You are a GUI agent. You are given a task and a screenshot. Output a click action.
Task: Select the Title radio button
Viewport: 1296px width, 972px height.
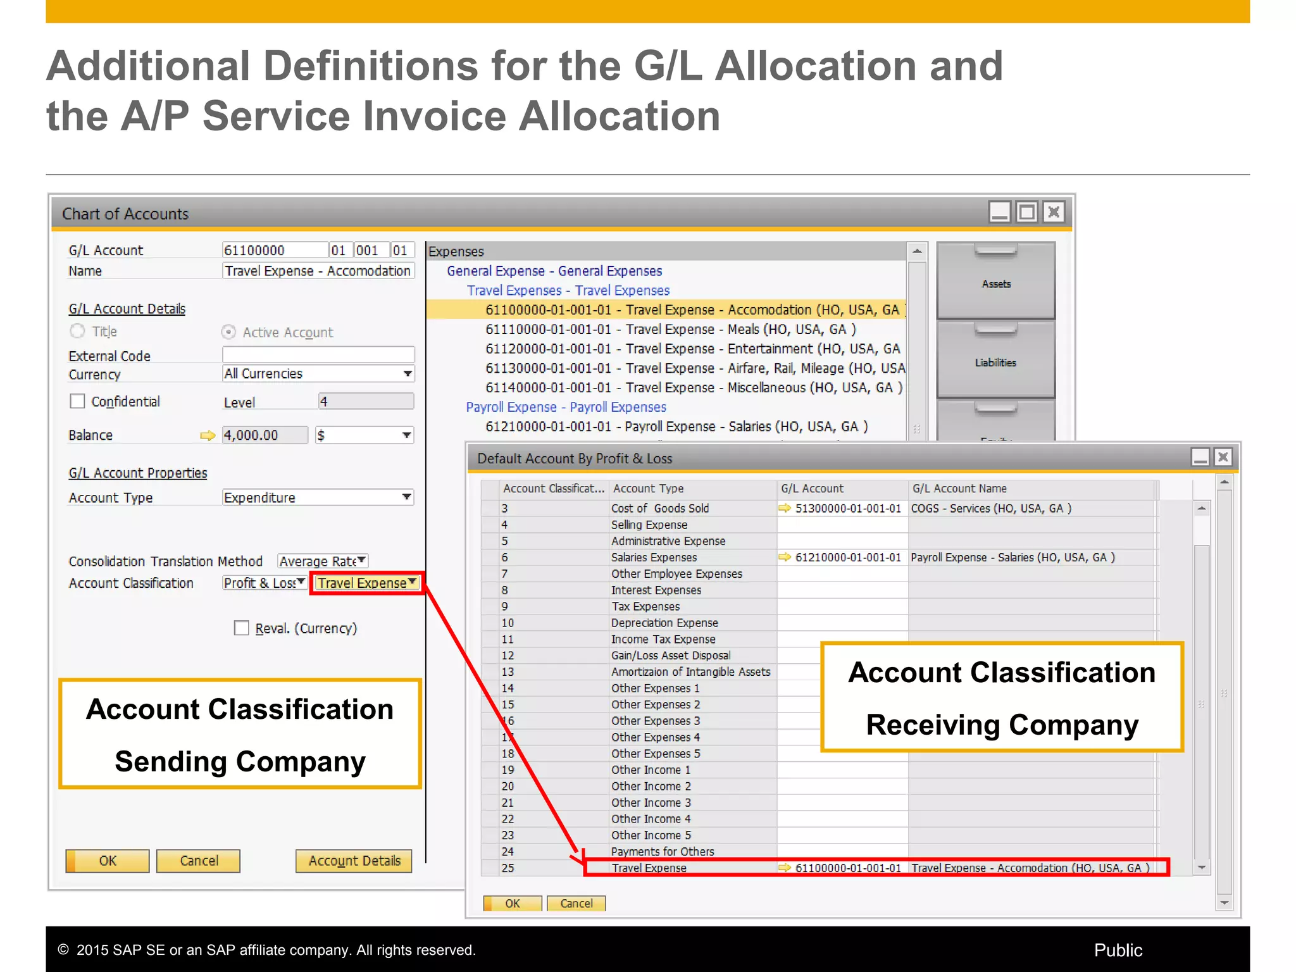(77, 331)
